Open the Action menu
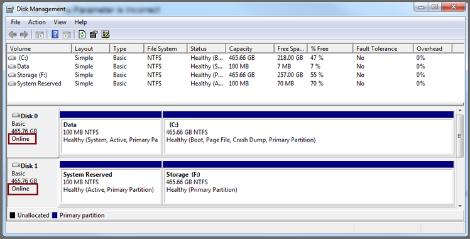Screen dimensions: 470x239 pyautogui.click(x=37, y=22)
